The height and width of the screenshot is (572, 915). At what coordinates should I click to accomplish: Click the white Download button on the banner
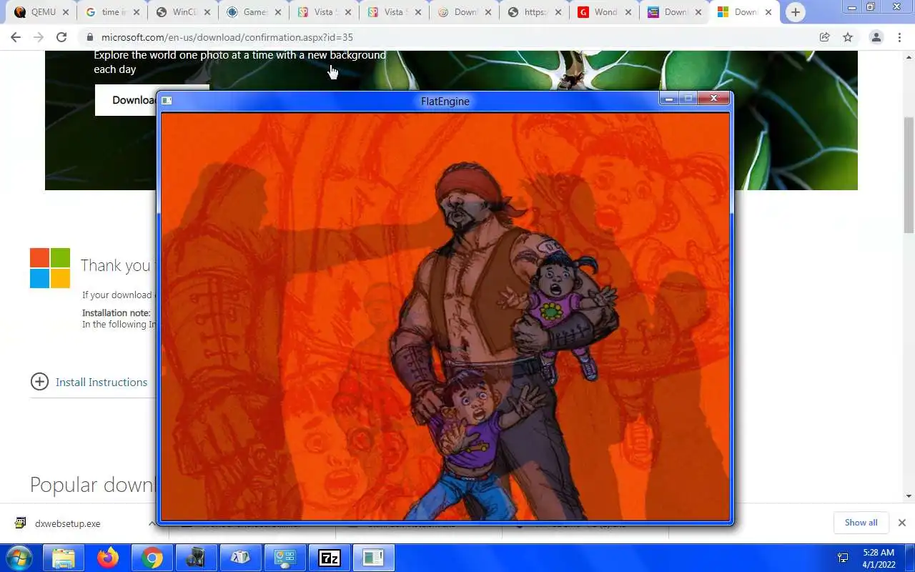[126, 100]
